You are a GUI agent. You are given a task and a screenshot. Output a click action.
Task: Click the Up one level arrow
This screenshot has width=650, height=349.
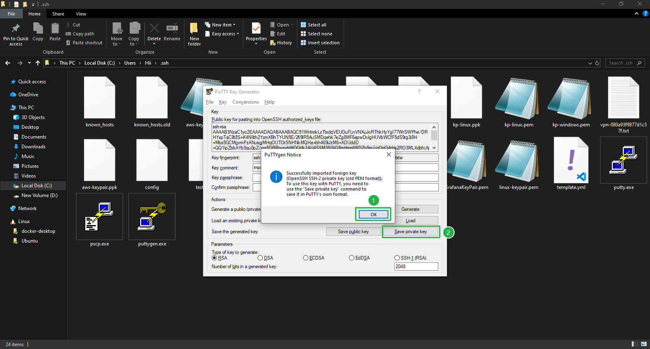pyautogui.click(x=38, y=63)
